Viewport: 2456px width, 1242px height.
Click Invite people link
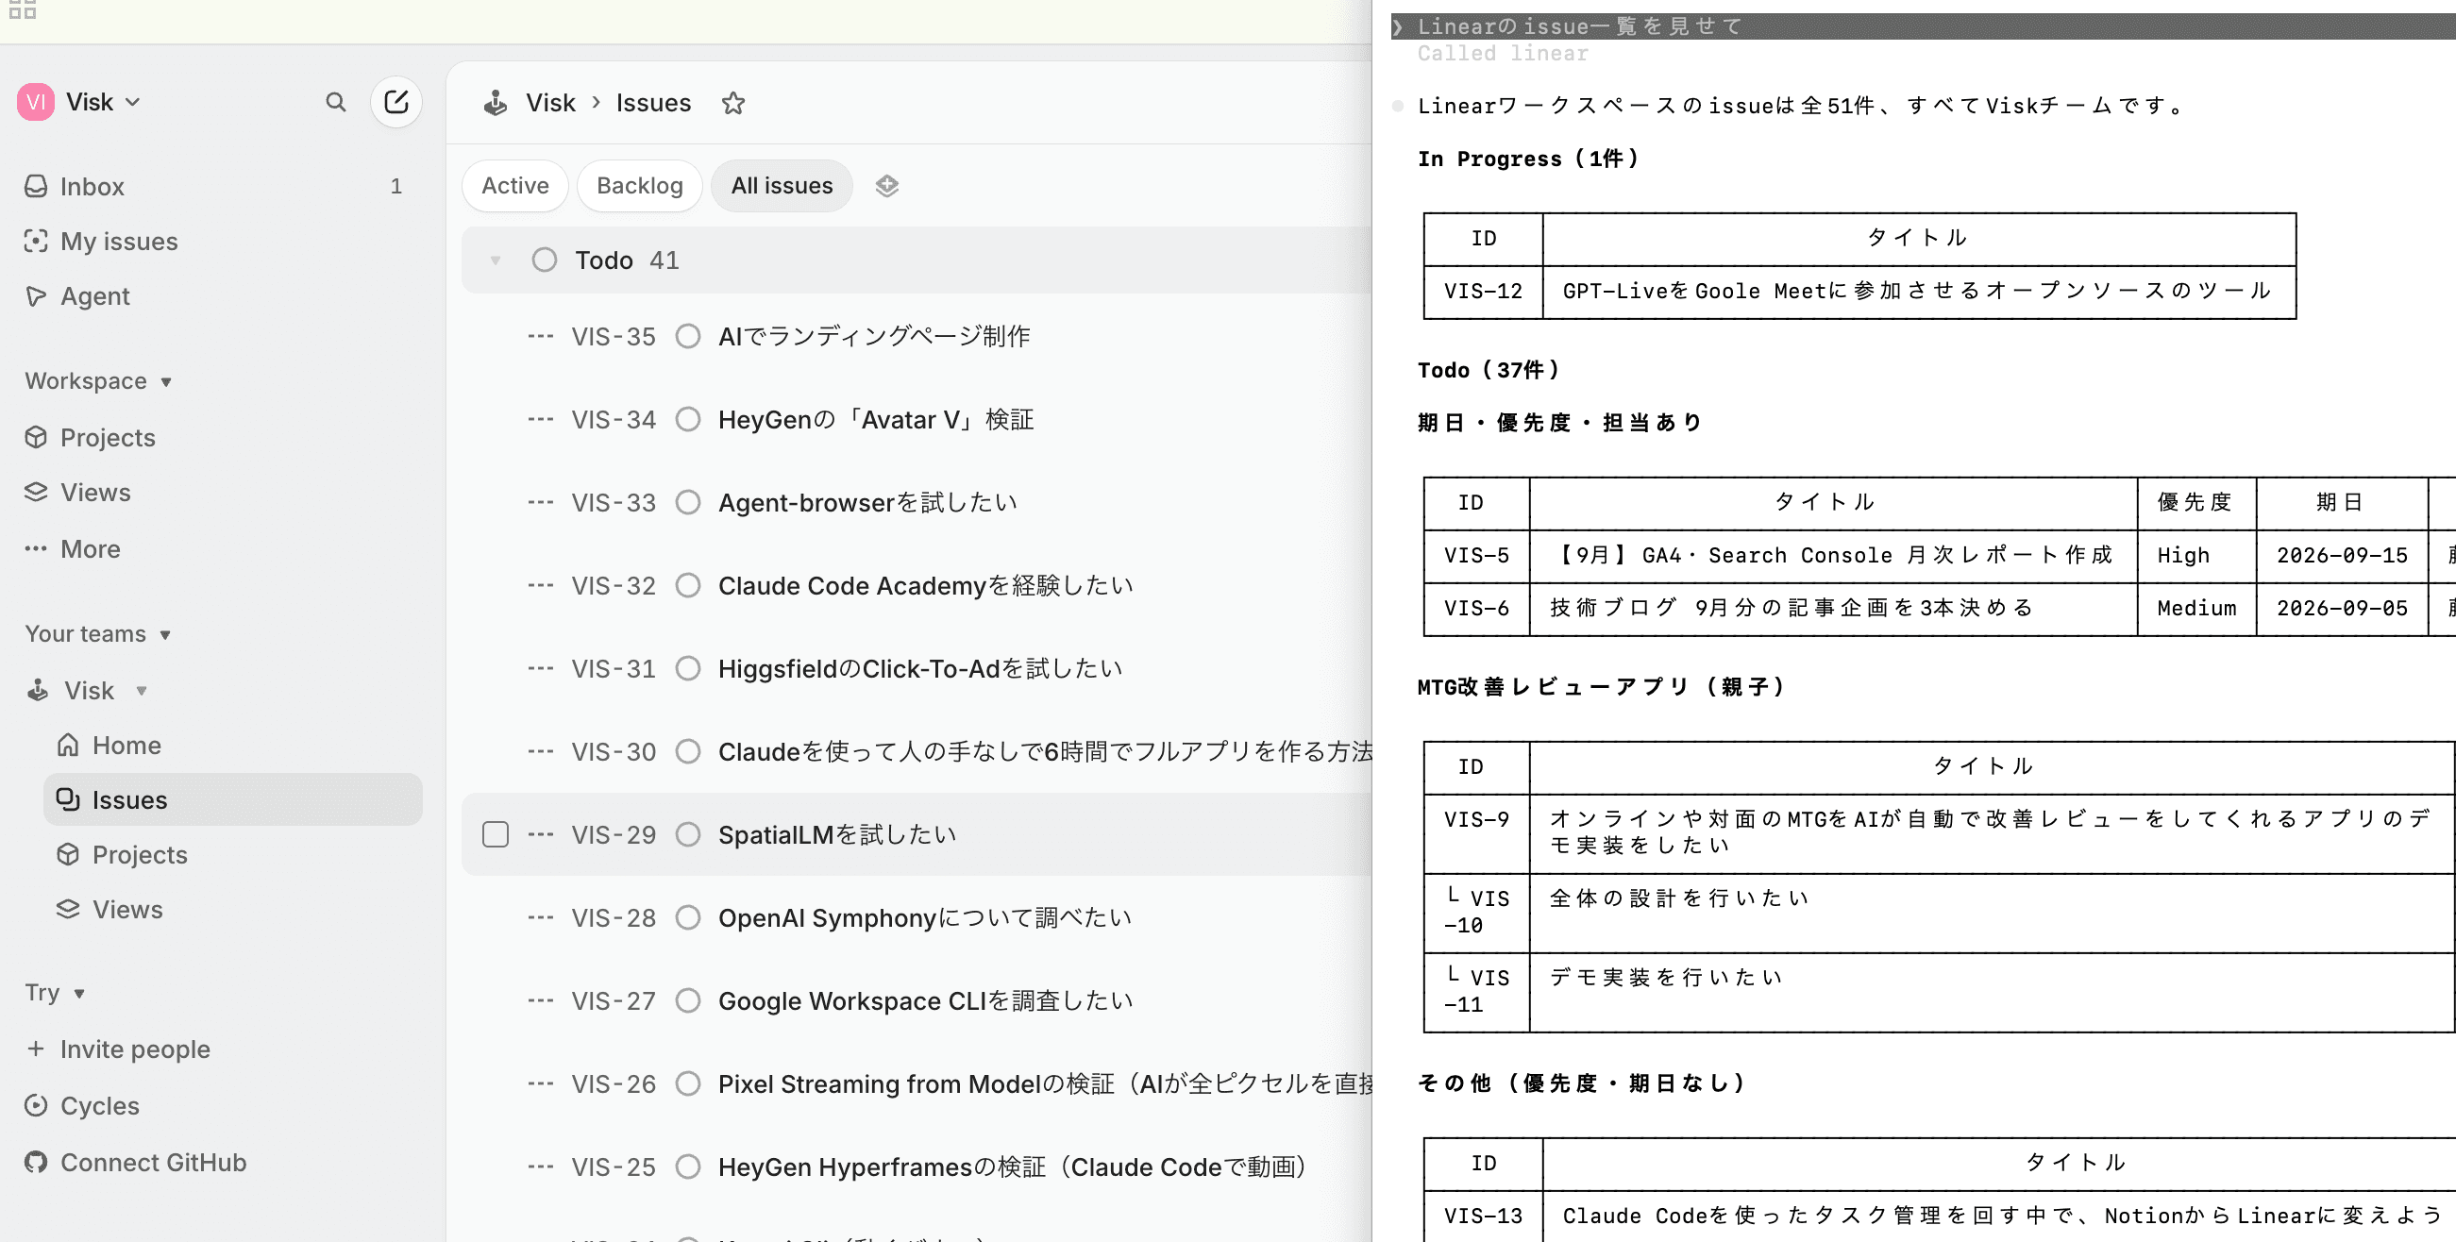135,1049
